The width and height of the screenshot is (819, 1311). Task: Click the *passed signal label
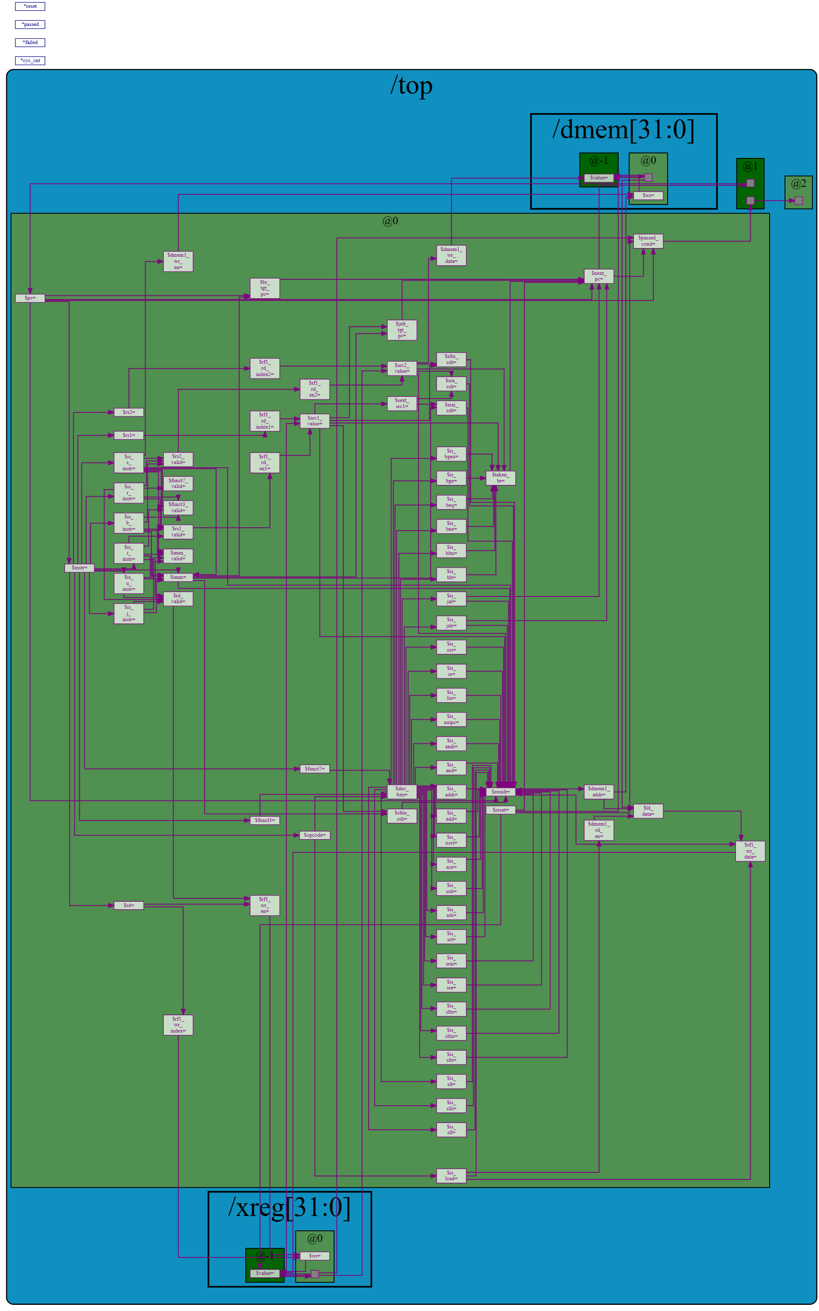[31, 24]
